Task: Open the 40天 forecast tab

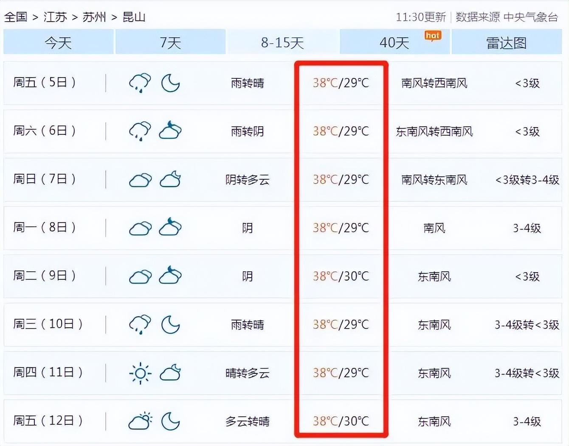Action: [392, 42]
